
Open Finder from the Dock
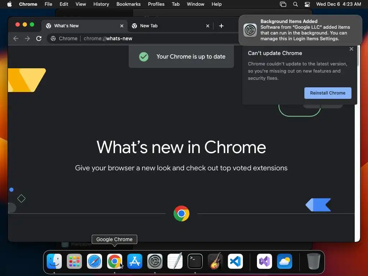pos(54,261)
